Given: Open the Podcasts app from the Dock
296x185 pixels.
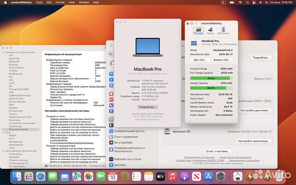Looking at the screenshot, I should (x=185, y=176).
